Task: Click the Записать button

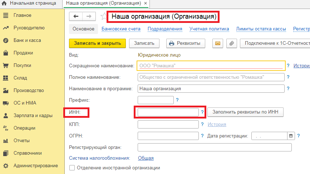Action: pyautogui.click(x=144, y=43)
